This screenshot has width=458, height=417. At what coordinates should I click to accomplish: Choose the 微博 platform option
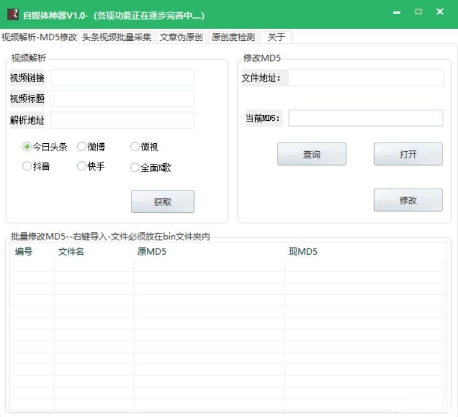(x=82, y=147)
